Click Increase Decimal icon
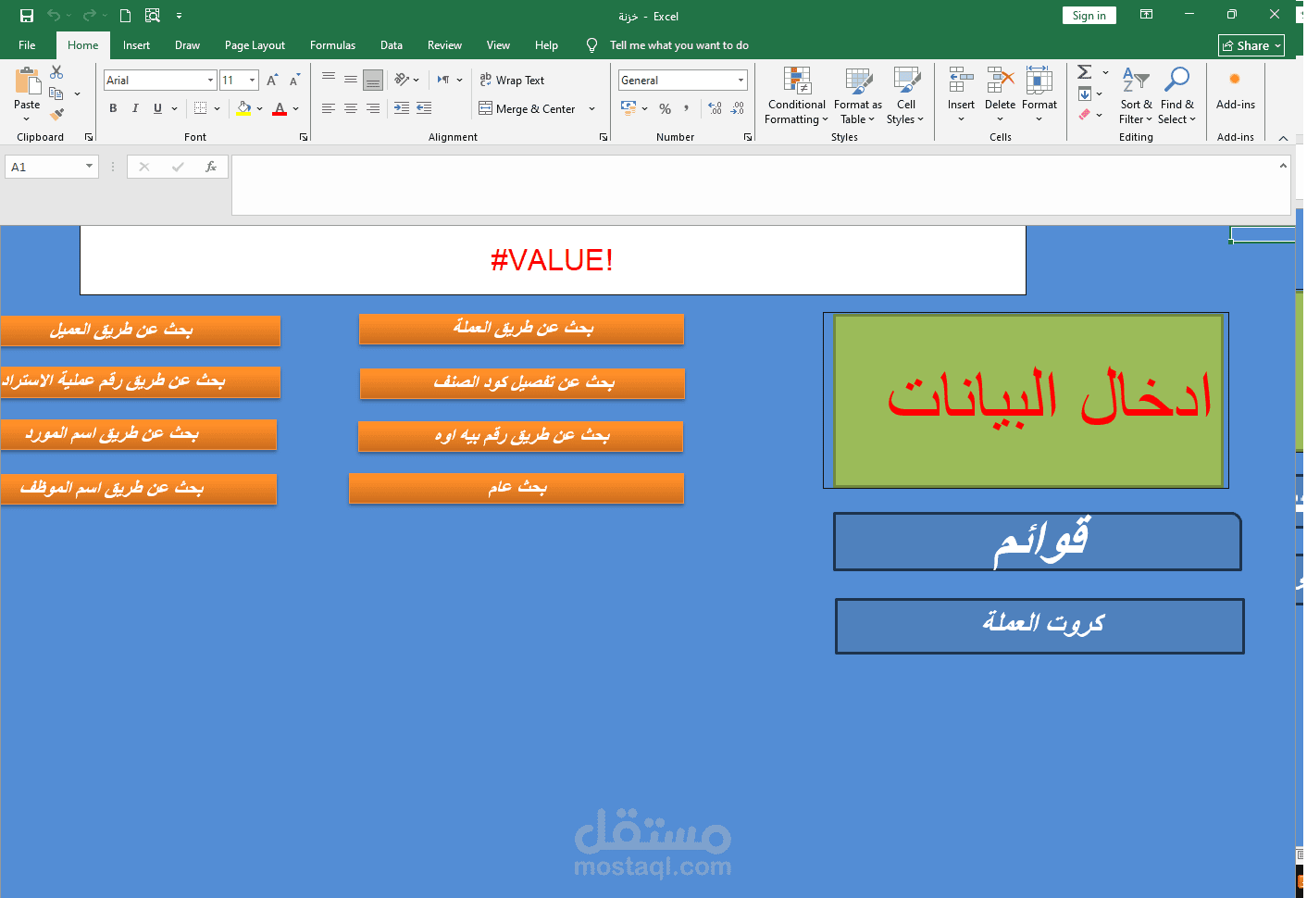This screenshot has height=898, width=1307. [715, 108]
